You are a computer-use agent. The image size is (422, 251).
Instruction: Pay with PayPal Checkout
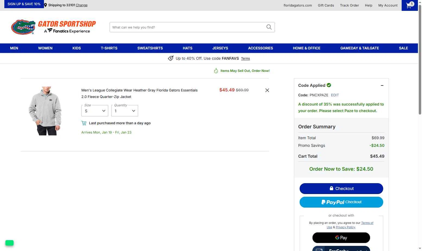(x=341, y=202)
